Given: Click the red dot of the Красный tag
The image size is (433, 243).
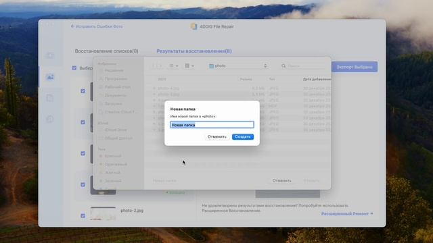Looking at the screenshot, I should click(101, 156).
